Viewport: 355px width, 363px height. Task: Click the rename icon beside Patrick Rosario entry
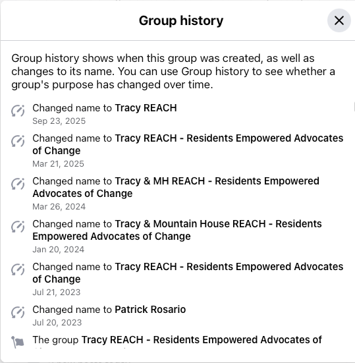18,312
